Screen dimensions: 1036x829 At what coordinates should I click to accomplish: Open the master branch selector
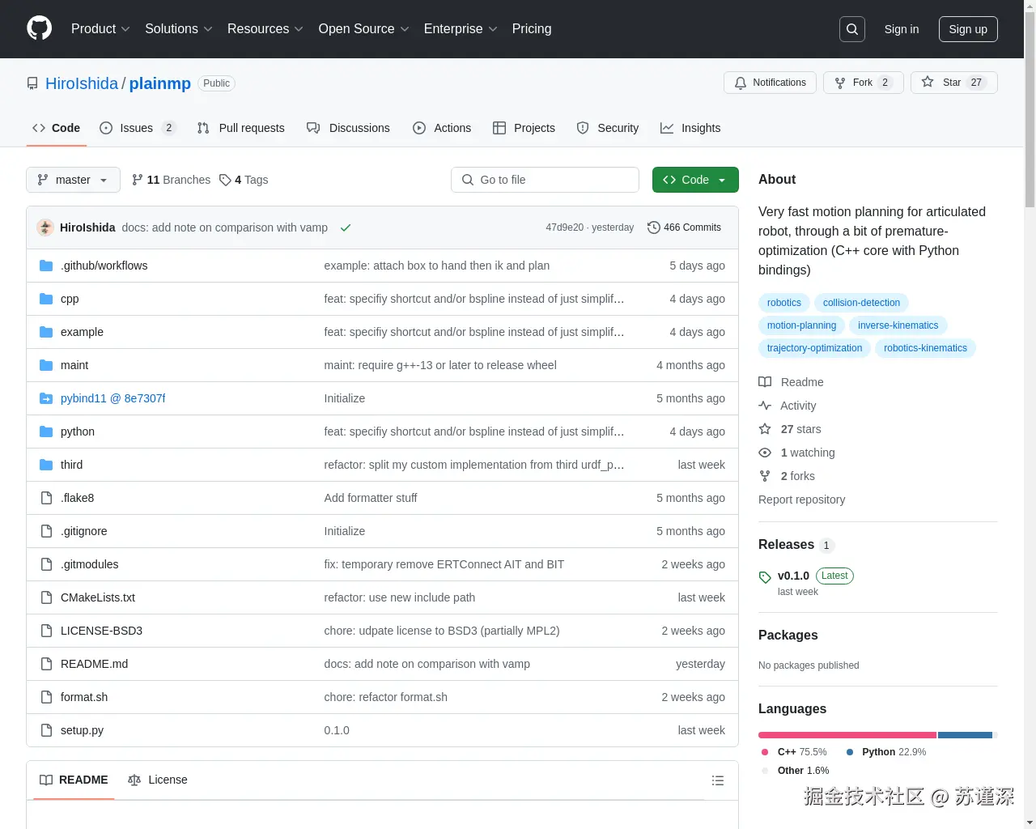pos(73,180)
